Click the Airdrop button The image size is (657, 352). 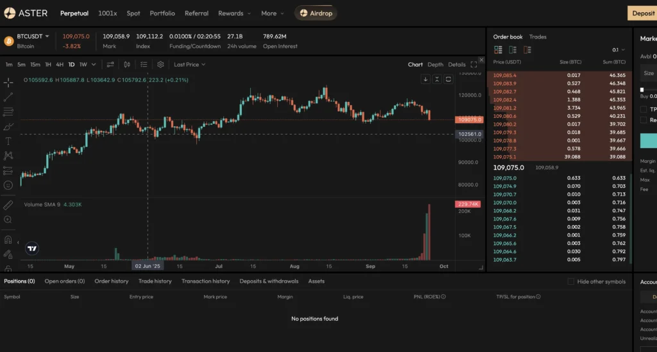point(316,13)
